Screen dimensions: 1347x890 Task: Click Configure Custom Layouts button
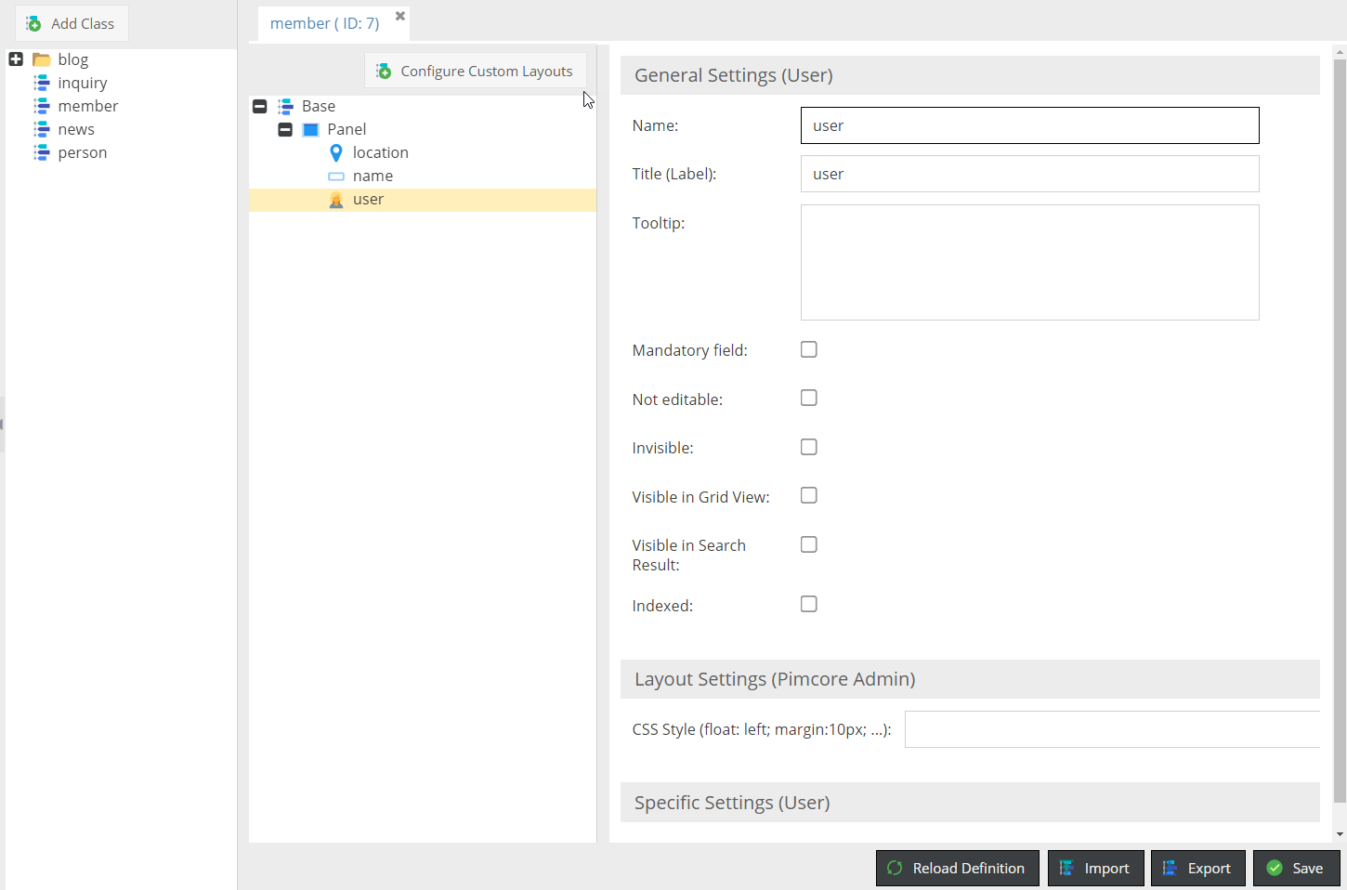(475, 71)
